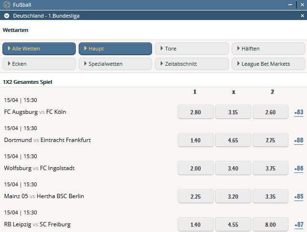Open the RB Leipzig vs SC Freiburg match

click(37, 224)
